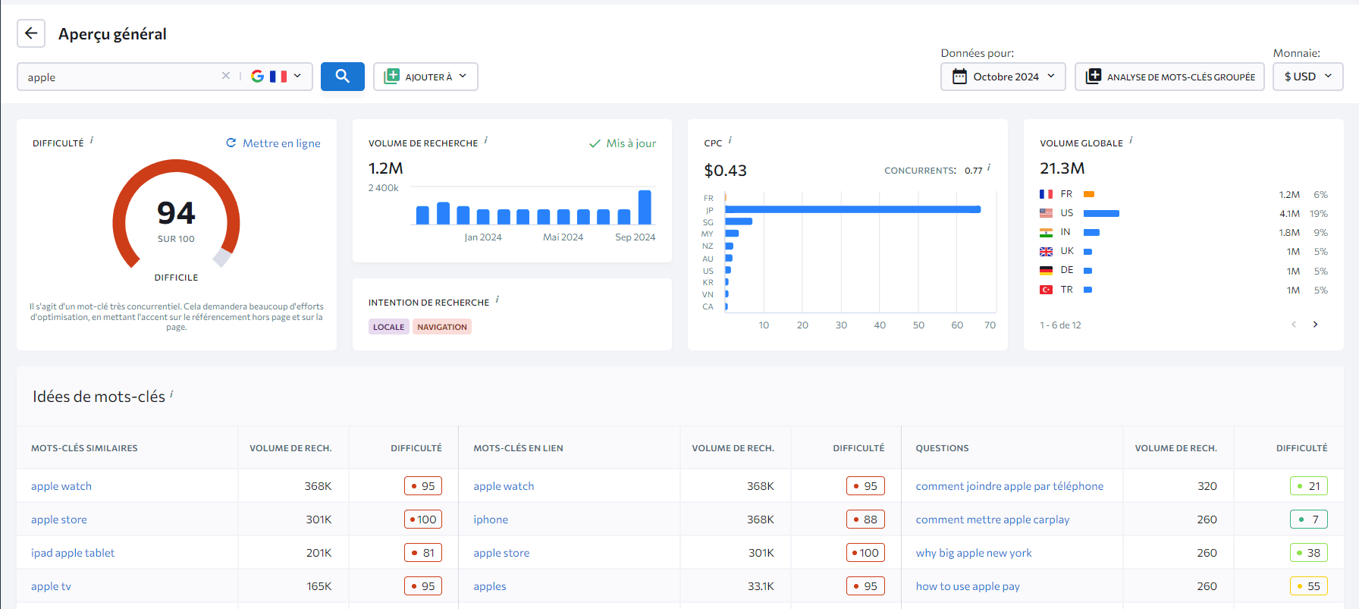Click difficulty badge 88 for iphone
The height and width of the screenshot is (609, 1359).
tap(865, 520)
